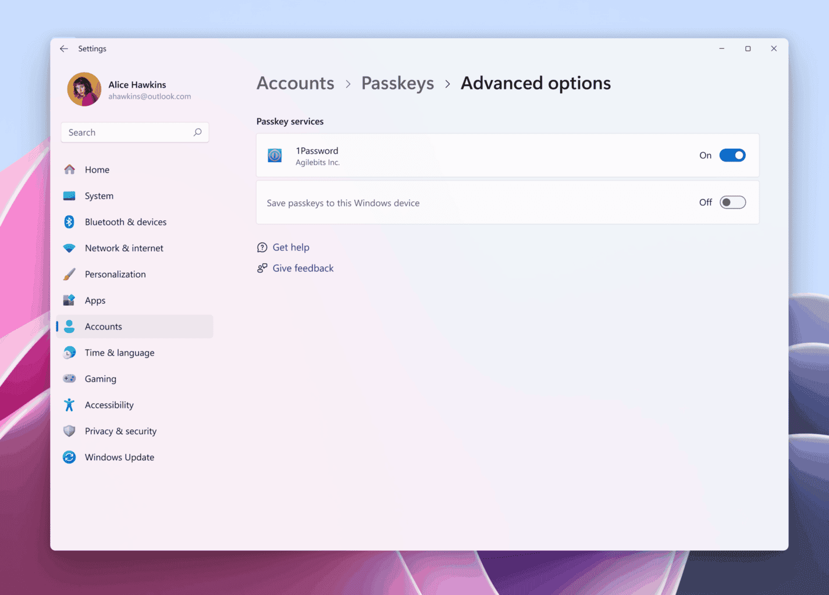Click the 1Password service name
829x595 pixels.
tap(317, 150)
